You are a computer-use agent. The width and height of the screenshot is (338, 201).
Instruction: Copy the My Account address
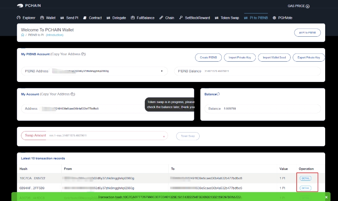click(72, 94)
